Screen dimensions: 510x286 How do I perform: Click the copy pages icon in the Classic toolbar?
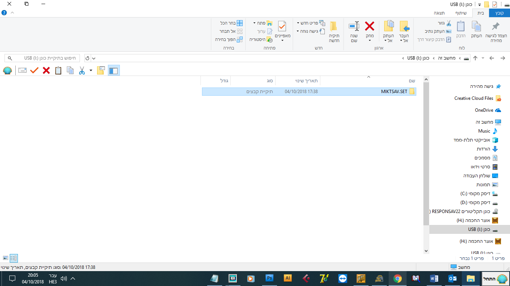(70, 70)
